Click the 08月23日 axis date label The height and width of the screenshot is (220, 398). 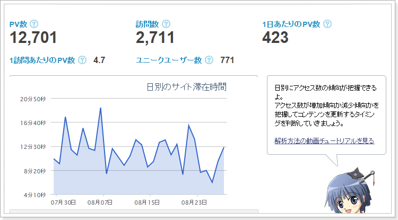[194, 203]
